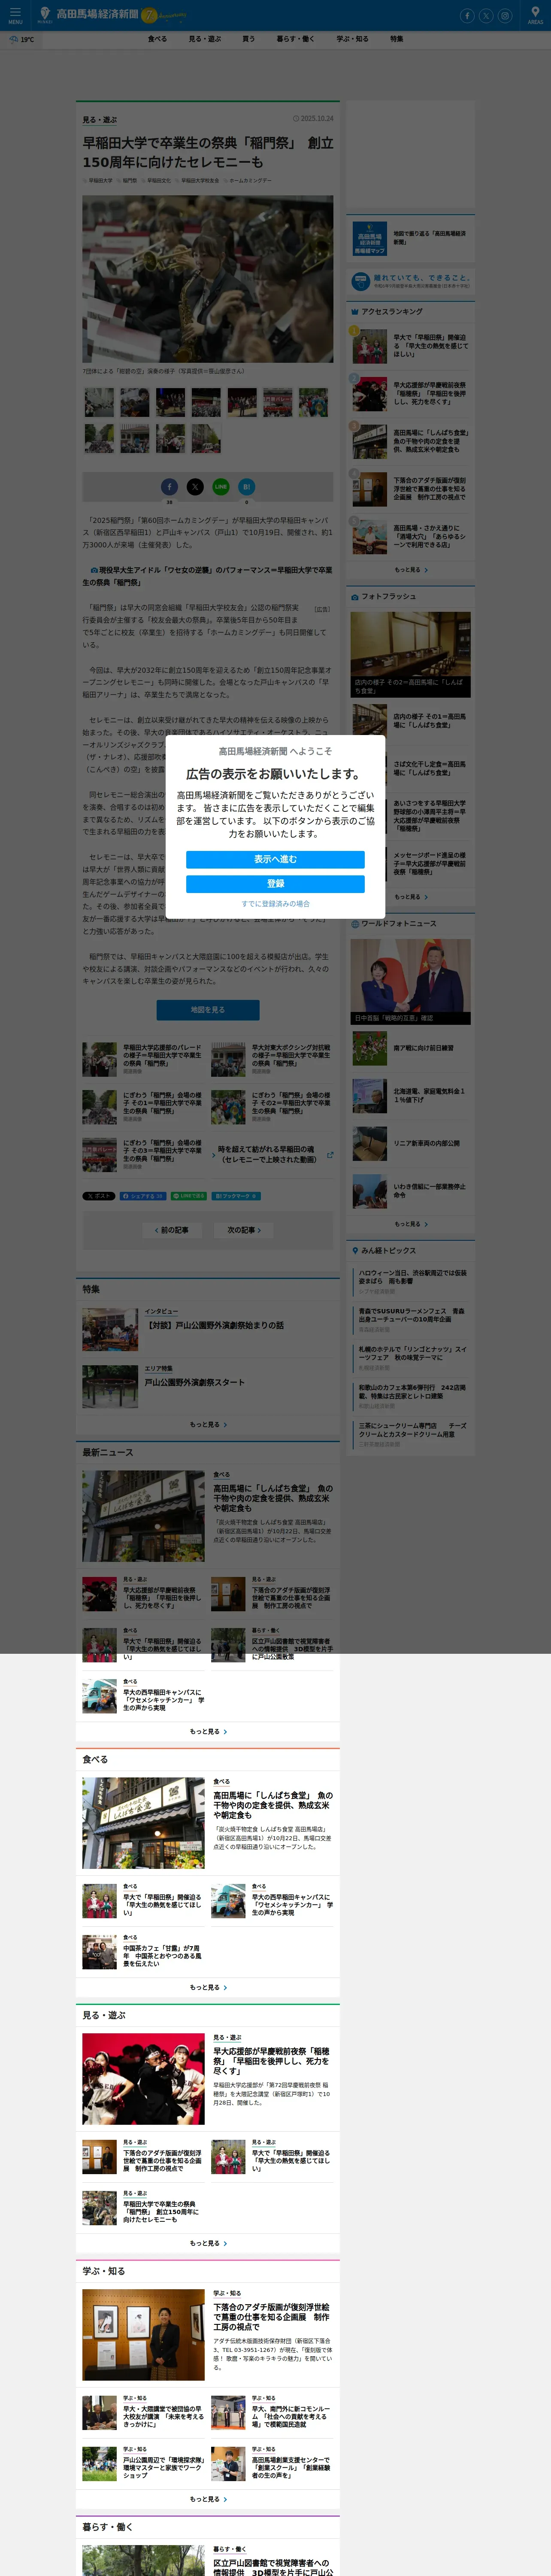Expand もっと見る under the 食べる section
This screenshot has width=551, height=2576.
point(208,1988)
